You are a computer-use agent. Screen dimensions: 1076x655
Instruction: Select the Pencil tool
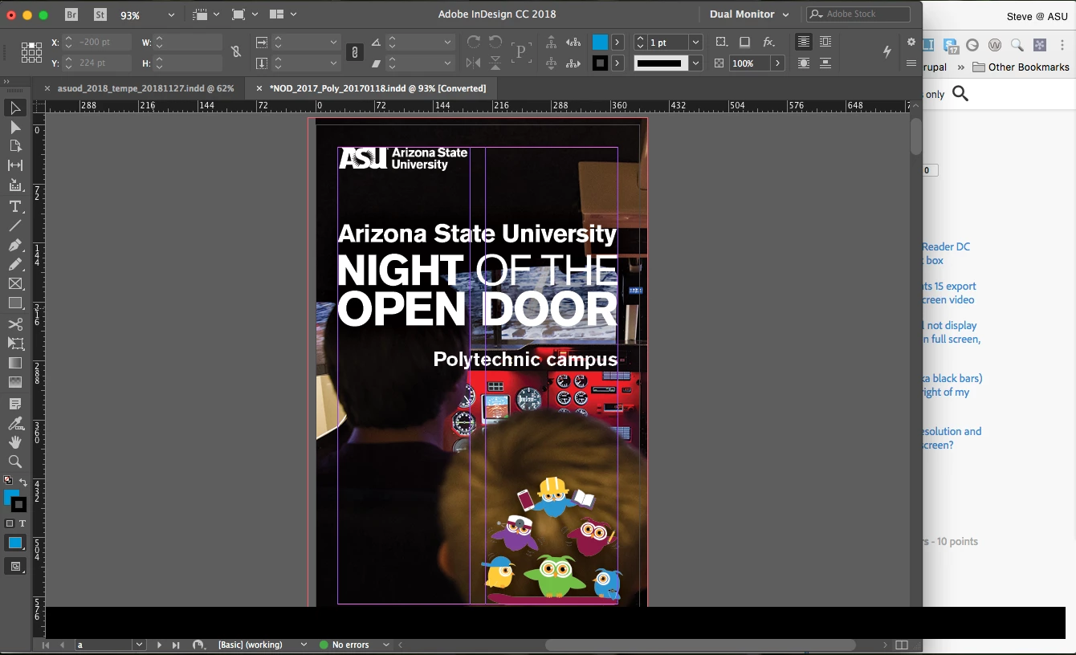point(15,264)
